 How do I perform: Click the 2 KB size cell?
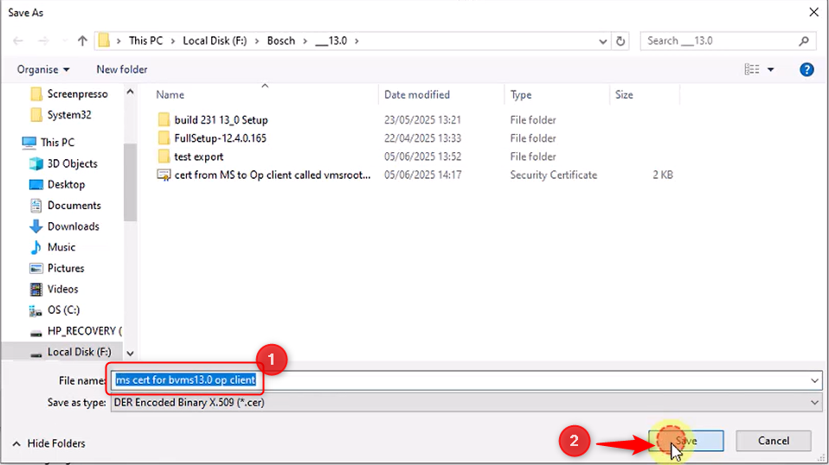tap(663, 175)
